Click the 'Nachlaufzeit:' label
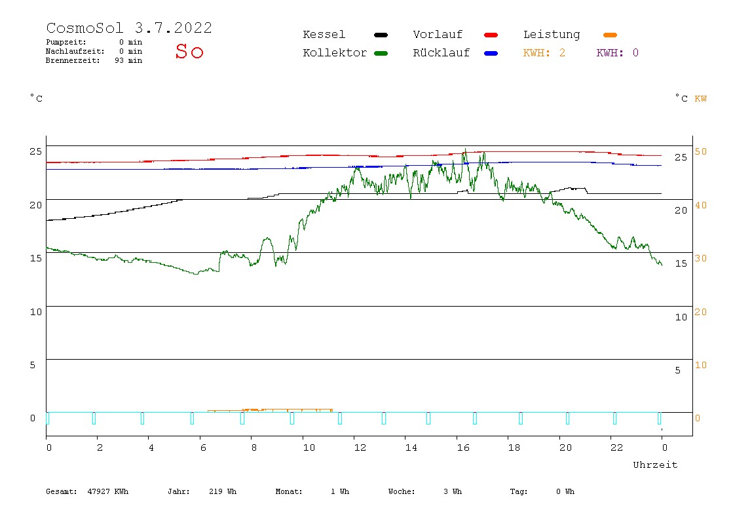The height and width of the screenshot is (532, 752). (x=75, y=51)
